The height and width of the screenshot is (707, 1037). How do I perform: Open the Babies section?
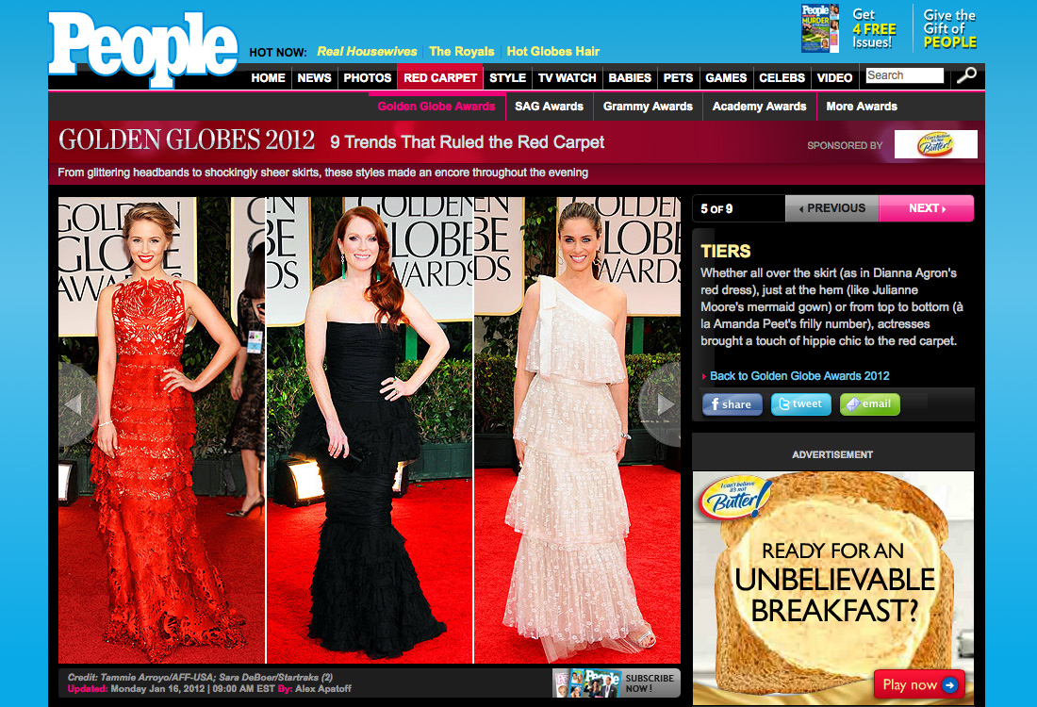click(630, 78)
